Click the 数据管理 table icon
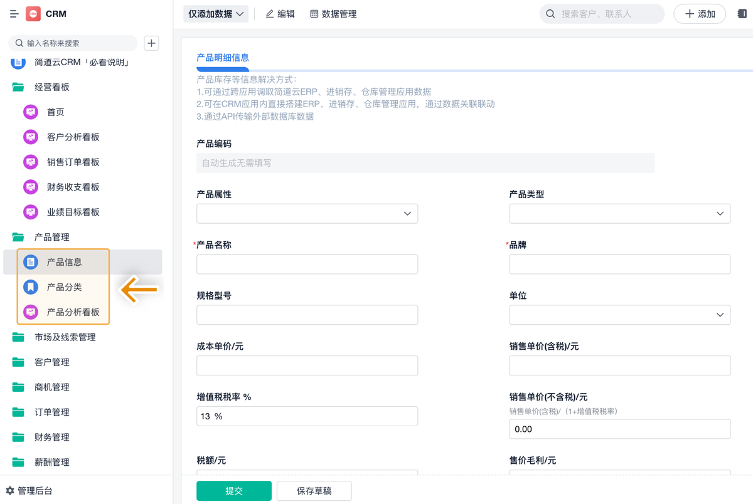Viewport: 753px width, 504px height. (314, 14)
